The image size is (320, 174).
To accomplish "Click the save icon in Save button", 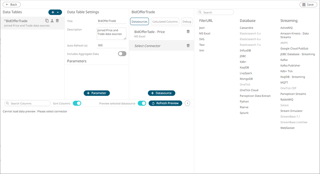I will (304, 5).
